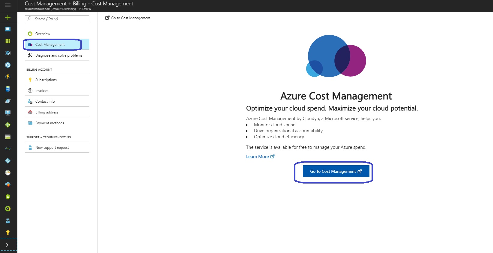Open the App Services globe icon
493x253 pixels.
point(8,65)
